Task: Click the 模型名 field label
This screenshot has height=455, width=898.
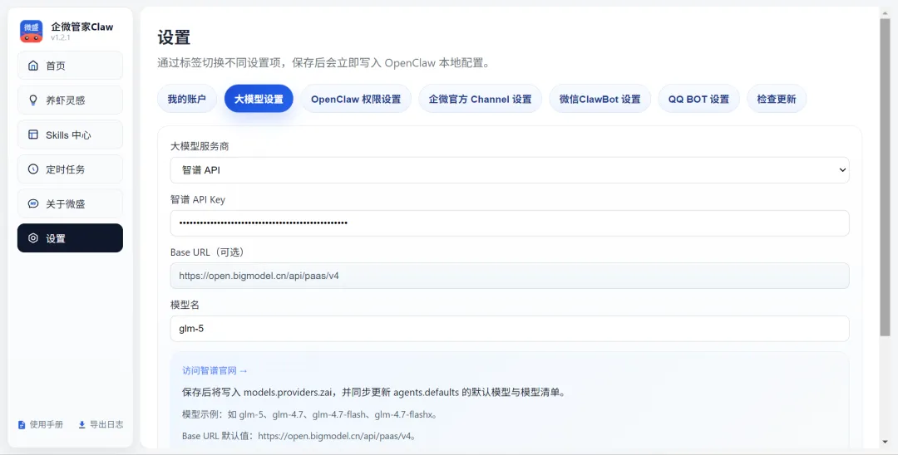Action: point(185,305)
